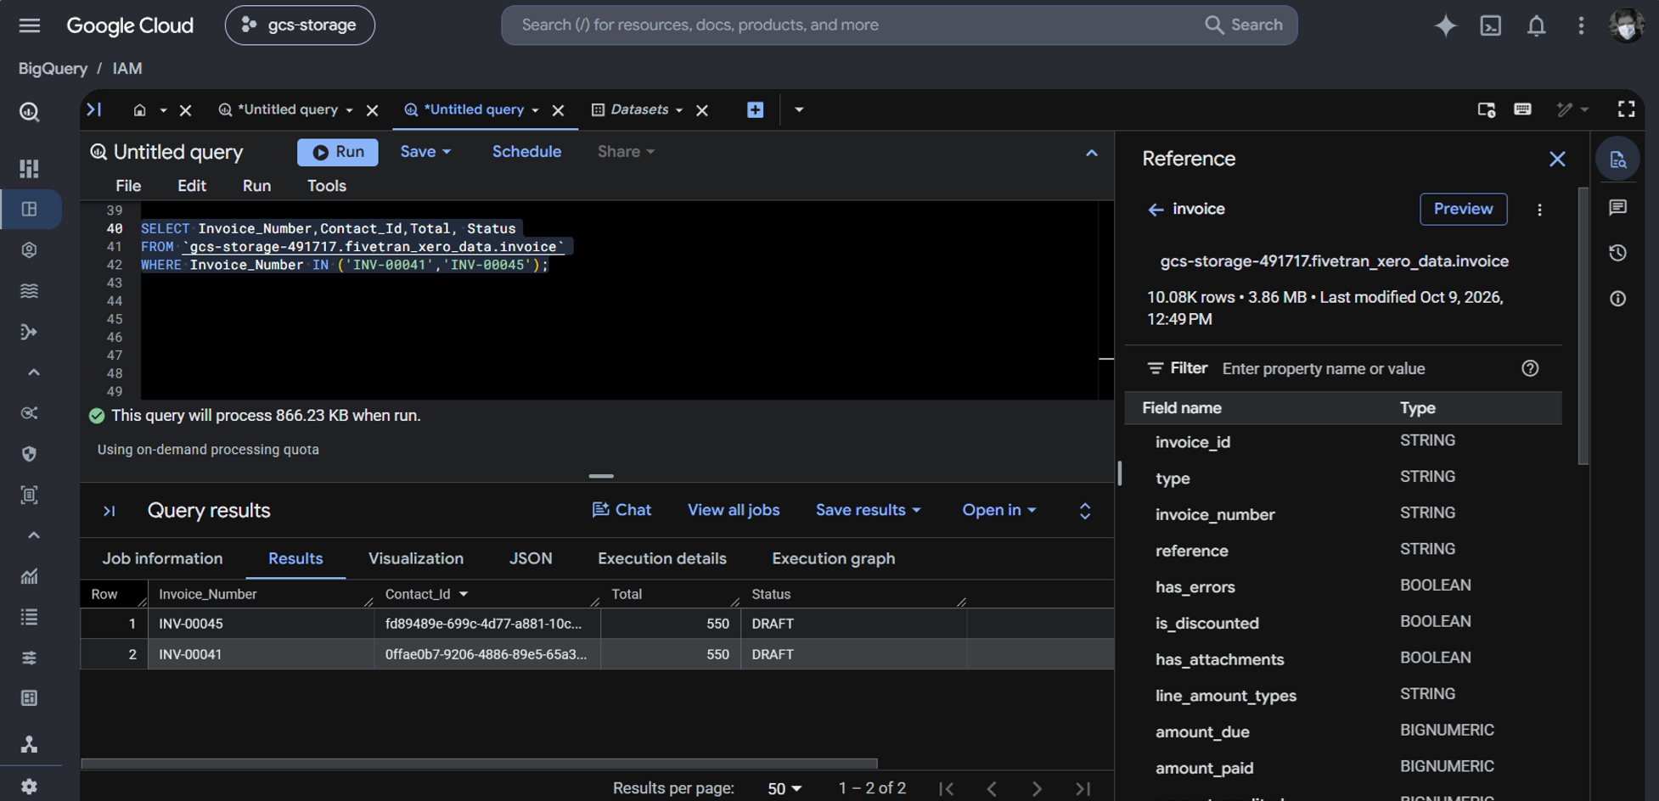The width and height of the screenshot is (1659, 801).
Task: Activate Cloud Shell terminal icon
Action: click(x=1491, y=25)
